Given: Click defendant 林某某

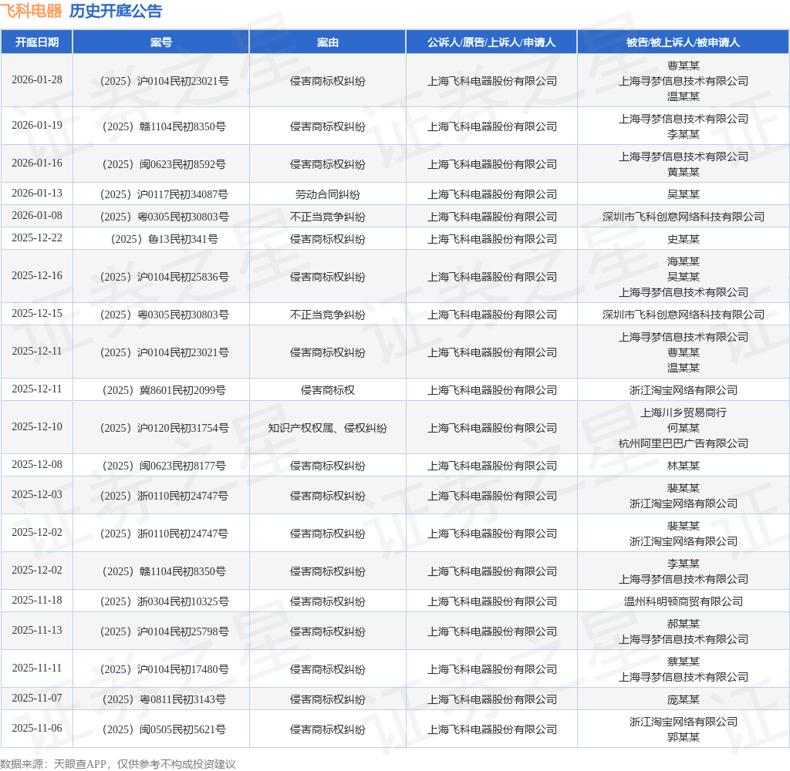Looking at the screenshot, I should point(684,466).
